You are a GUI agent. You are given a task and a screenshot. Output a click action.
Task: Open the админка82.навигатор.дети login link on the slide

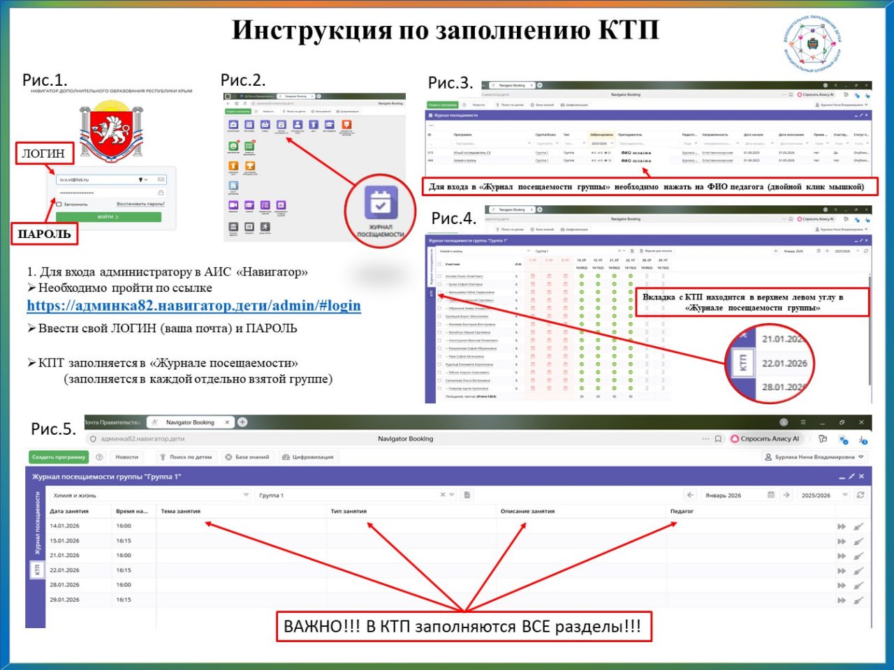tap(194, 306)
